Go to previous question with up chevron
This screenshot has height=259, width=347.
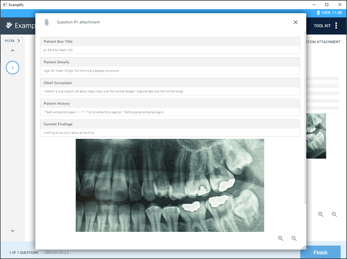13,50
